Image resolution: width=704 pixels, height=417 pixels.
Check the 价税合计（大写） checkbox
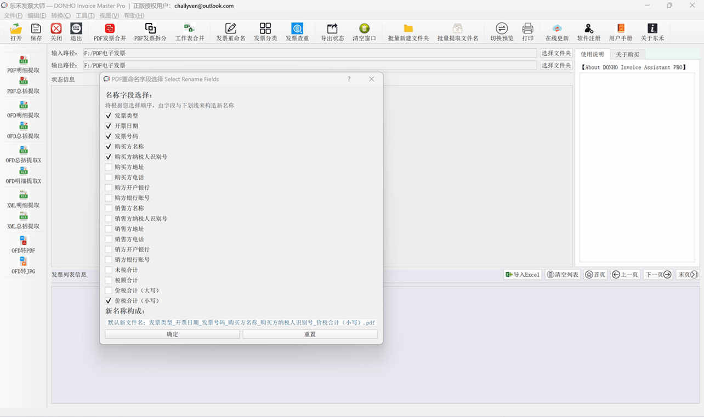109,290
